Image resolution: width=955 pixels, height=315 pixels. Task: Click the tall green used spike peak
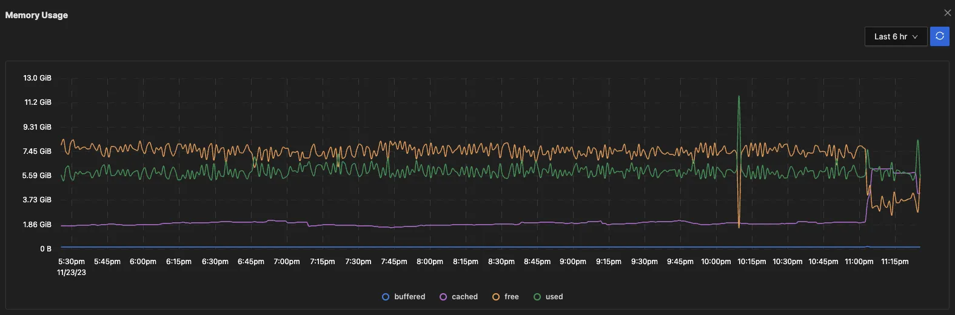pos(739,96)
